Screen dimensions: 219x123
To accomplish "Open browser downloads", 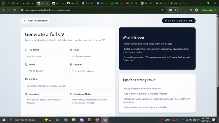I will 185,10.
